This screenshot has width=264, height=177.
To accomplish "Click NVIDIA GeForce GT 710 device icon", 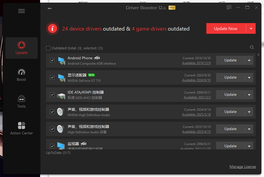I will click(61, 78).
